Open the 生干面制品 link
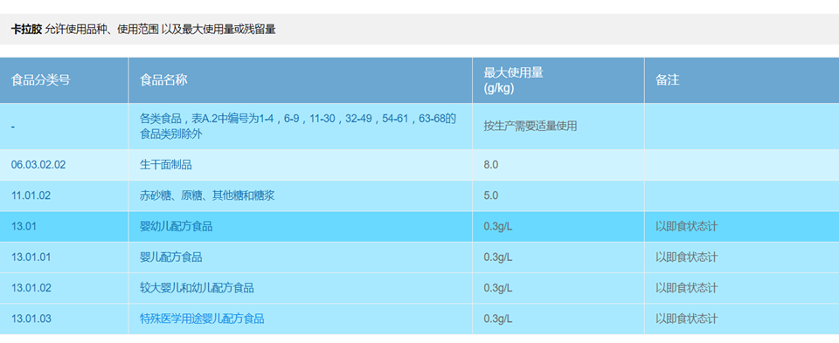 pos(165,165)
